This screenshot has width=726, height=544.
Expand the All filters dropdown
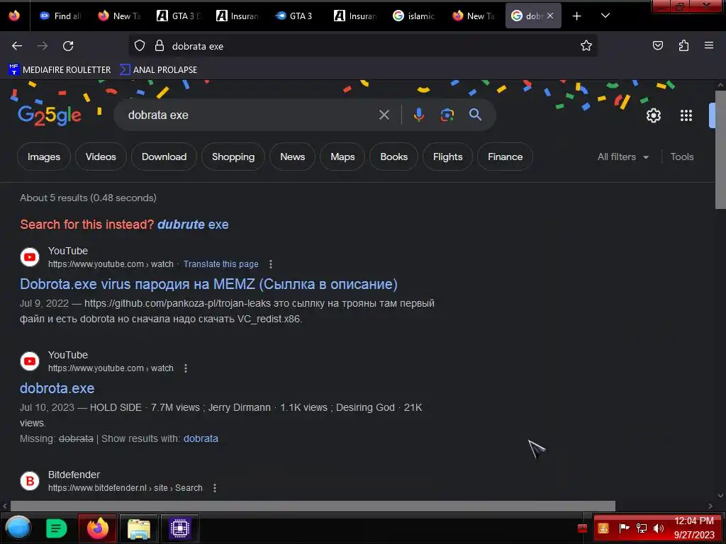click(x=622, y=157)
